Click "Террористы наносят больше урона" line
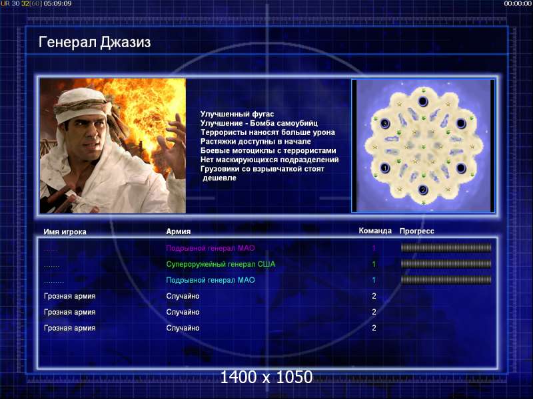The height and width of the screenshot is (399, 533). (268, 132)
